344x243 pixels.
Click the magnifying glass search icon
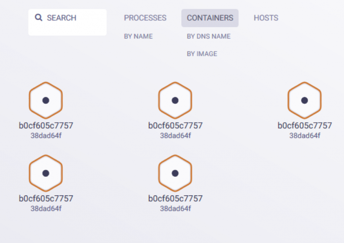39,17
